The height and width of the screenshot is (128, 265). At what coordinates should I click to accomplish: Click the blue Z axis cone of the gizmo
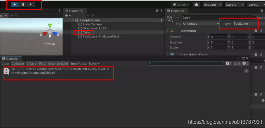coord(55,34)
